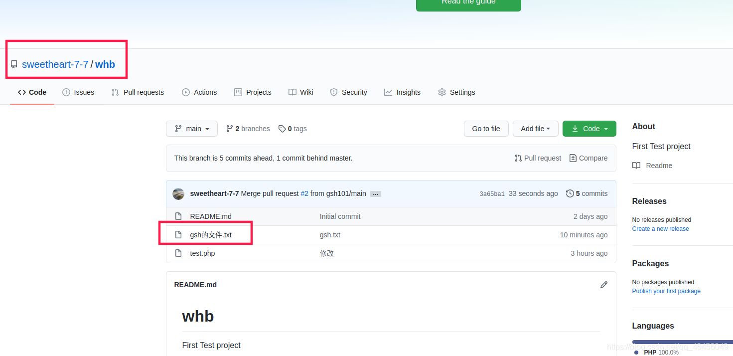Switch to the Code tab
This screenshot has width=733, height=356.
pyautogui.click(x=32, y=92)
